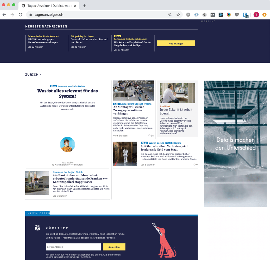Screen dimensions: 270x260
Task: Click the Bankräuber article thumbnail image
Action: (37, 183)
